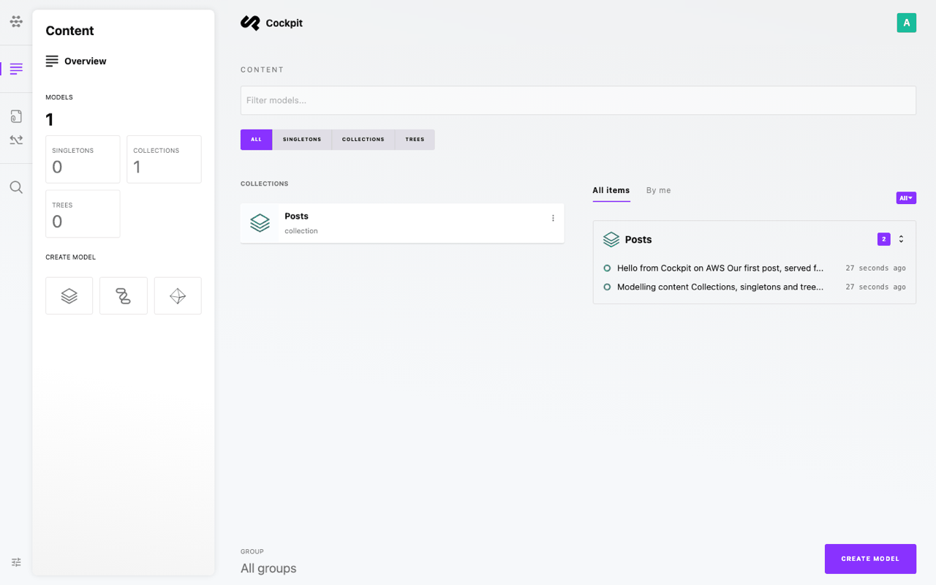This screenshot has width=936, height=585.
Task: Open the Sync icon in the left rail
Action: (16, 140)
